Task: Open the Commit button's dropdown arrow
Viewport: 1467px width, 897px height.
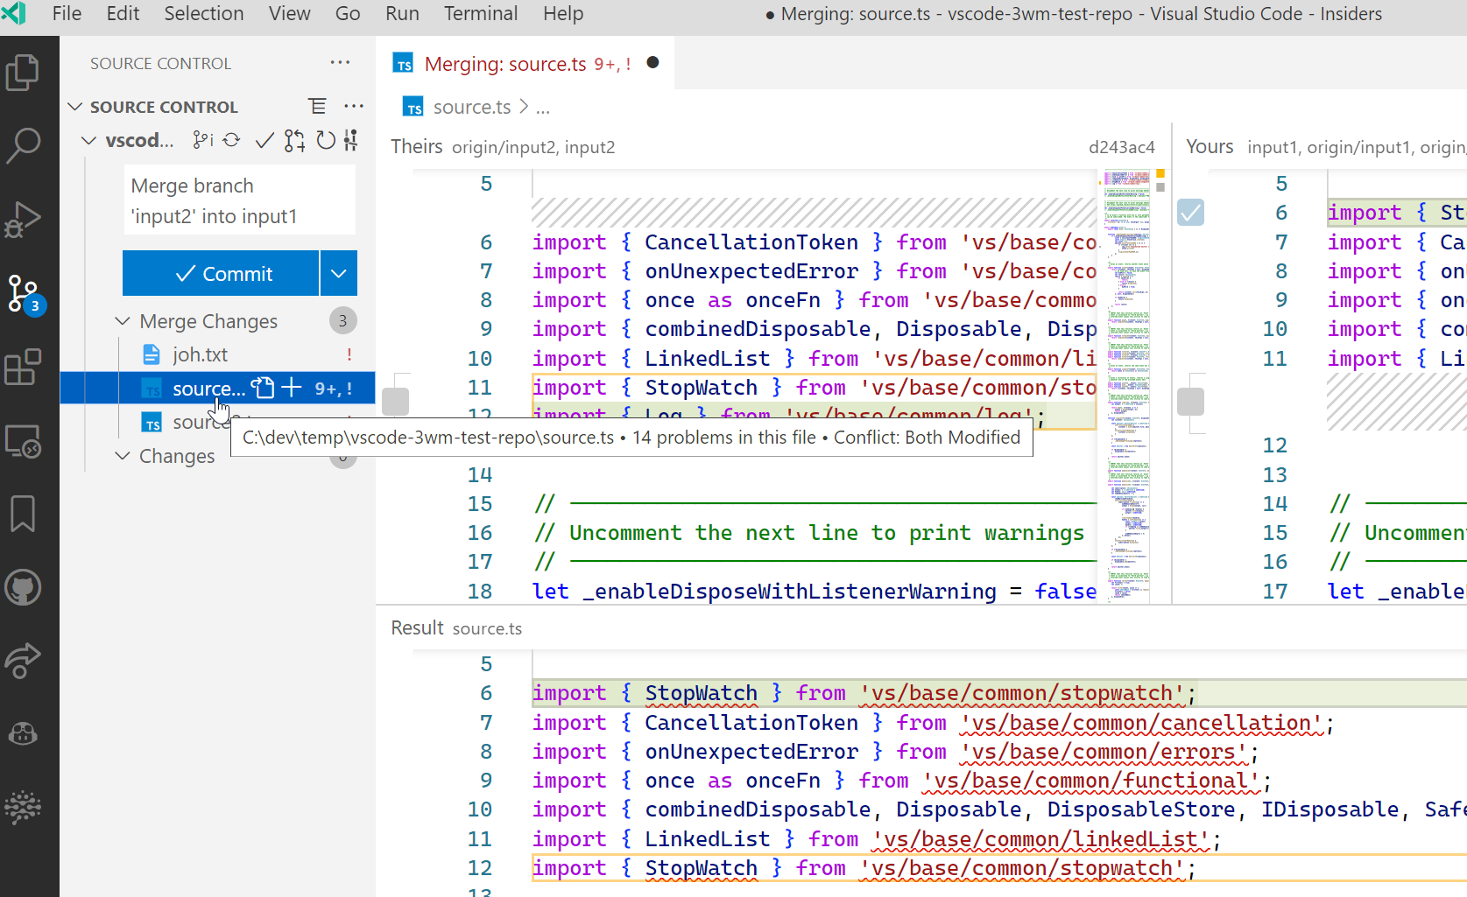Action: 338,273
